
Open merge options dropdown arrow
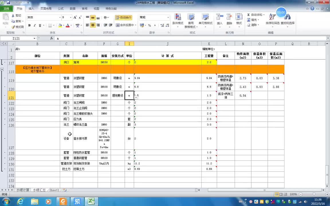(x=136, y=25)
